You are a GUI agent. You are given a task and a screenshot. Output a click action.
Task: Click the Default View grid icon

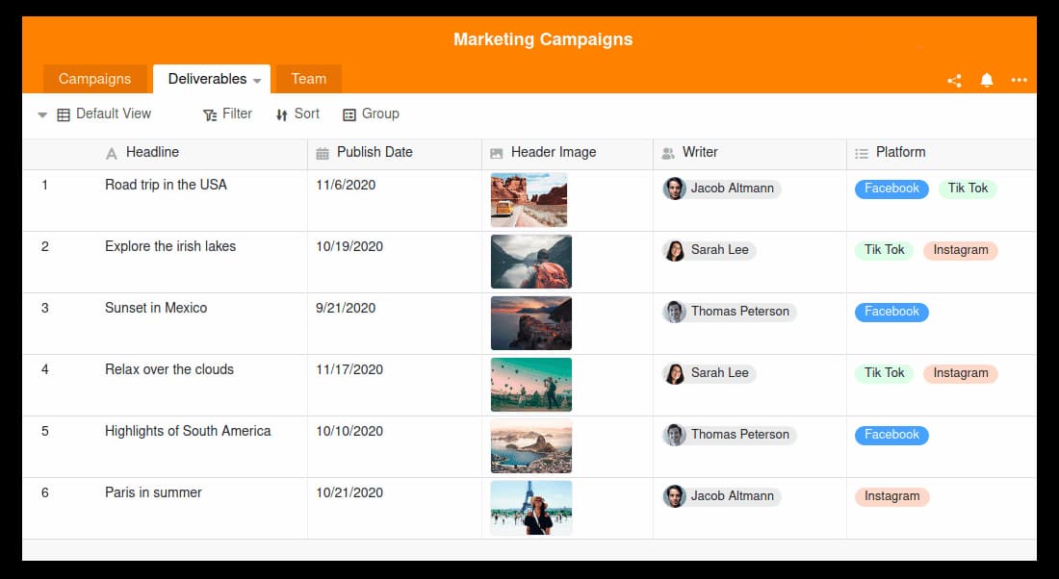coord(64,114)
